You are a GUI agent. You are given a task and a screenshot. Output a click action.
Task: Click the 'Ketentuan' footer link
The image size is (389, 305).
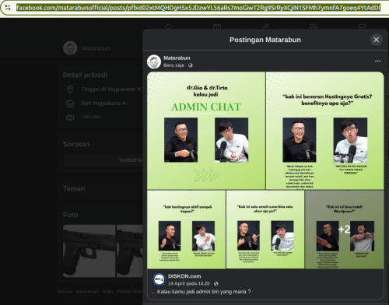click(87, 292)
